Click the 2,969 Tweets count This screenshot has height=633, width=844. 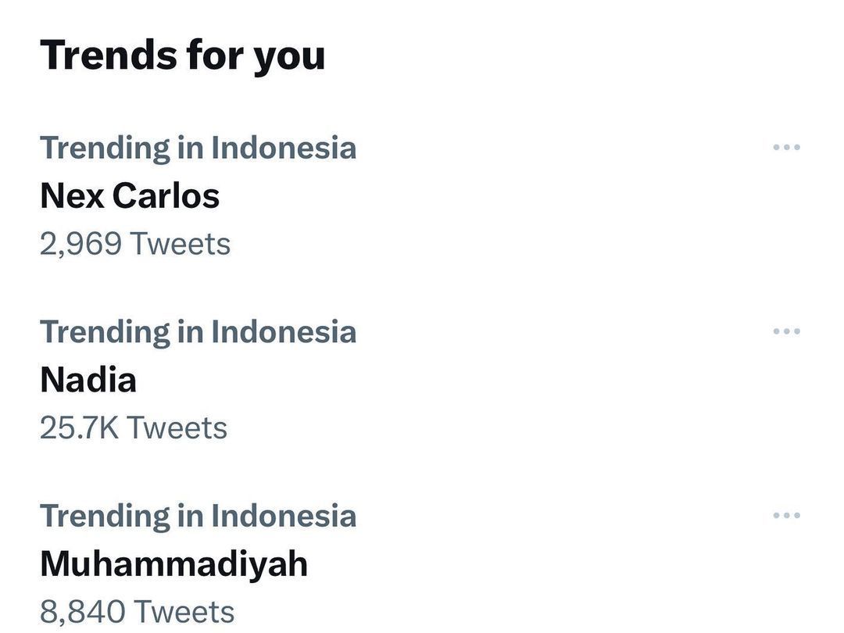[135, 244]
